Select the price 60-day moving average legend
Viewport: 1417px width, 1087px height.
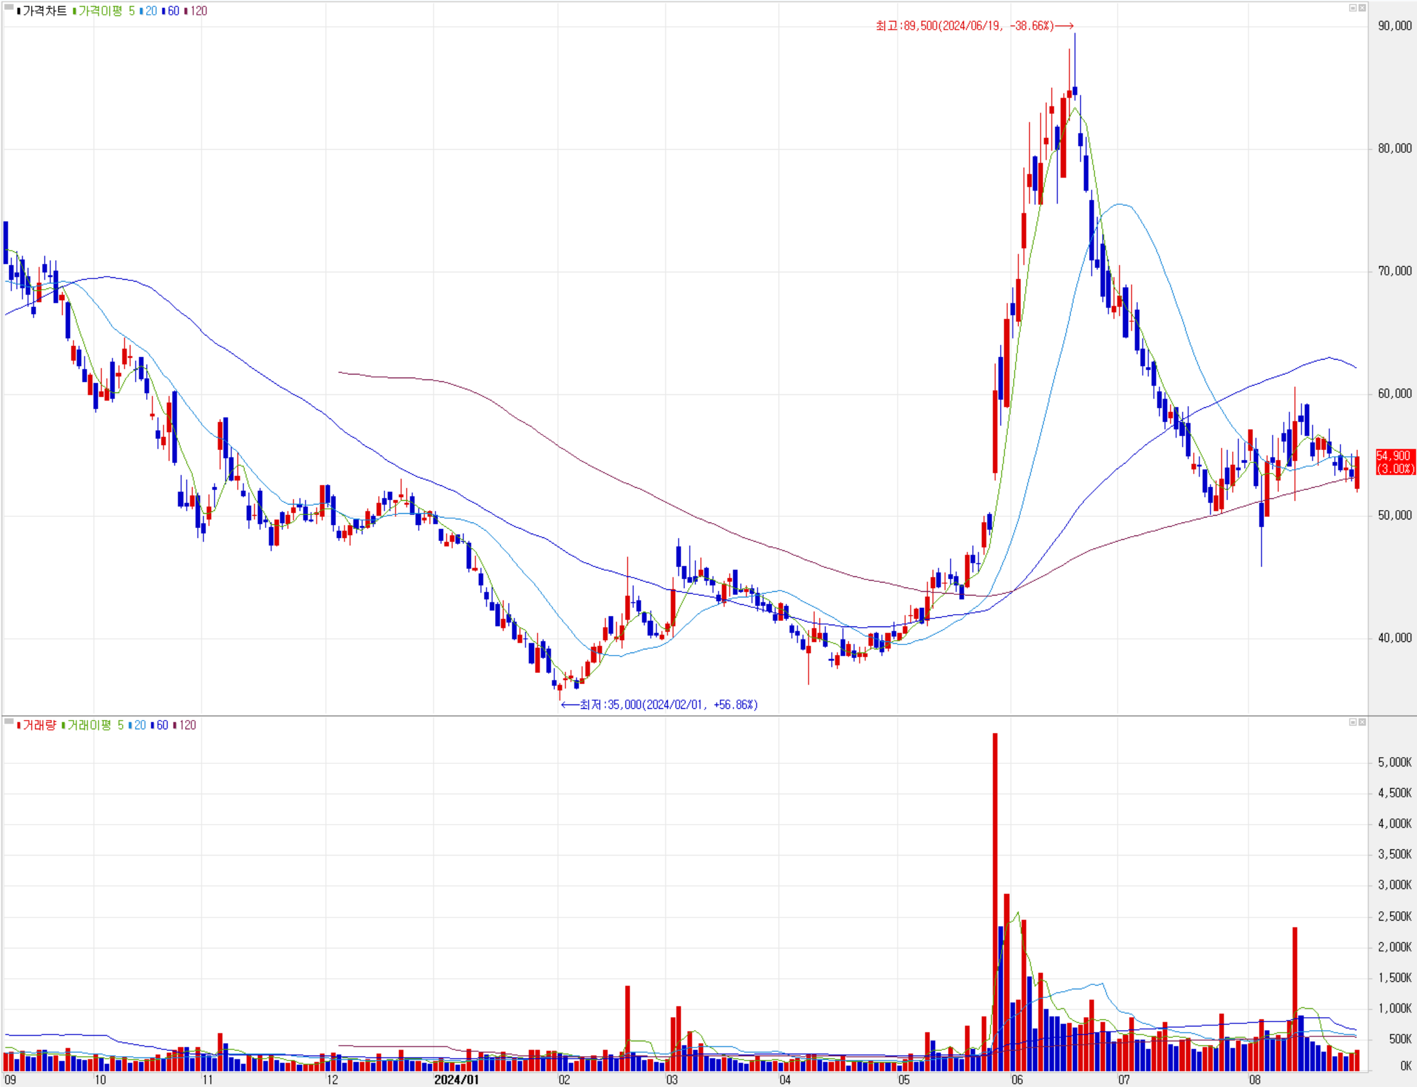pos(172,11)
